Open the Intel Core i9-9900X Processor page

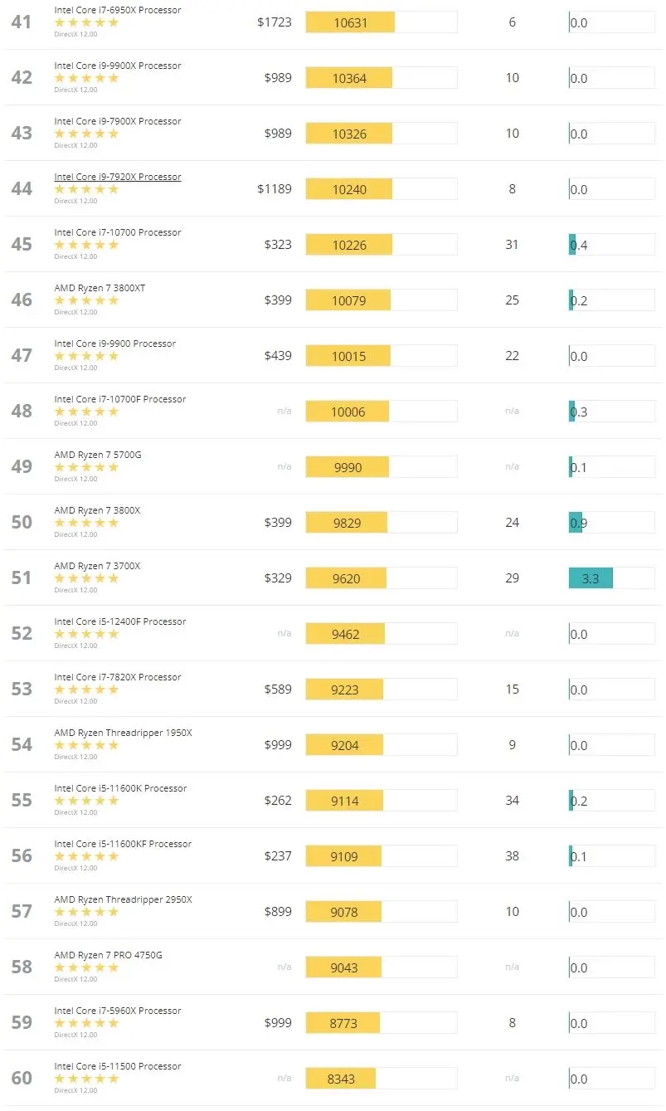coord(117,66)
